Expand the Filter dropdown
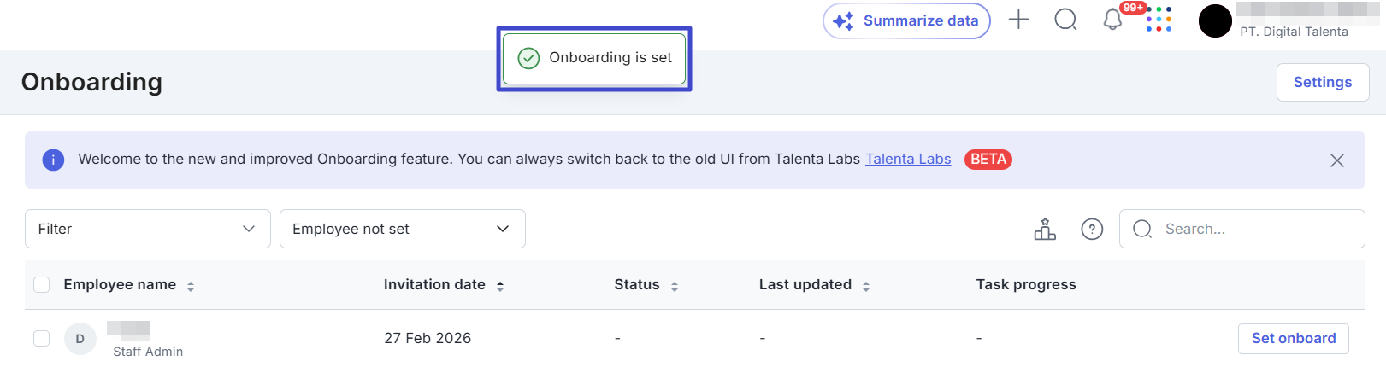This screenshot has width=1386, height=367. (x=147, y=229)
